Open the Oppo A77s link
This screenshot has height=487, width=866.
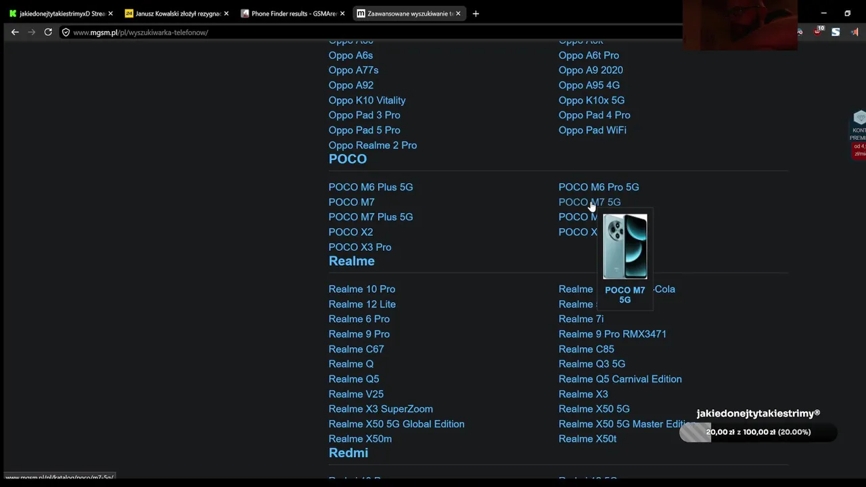(354, 70)
